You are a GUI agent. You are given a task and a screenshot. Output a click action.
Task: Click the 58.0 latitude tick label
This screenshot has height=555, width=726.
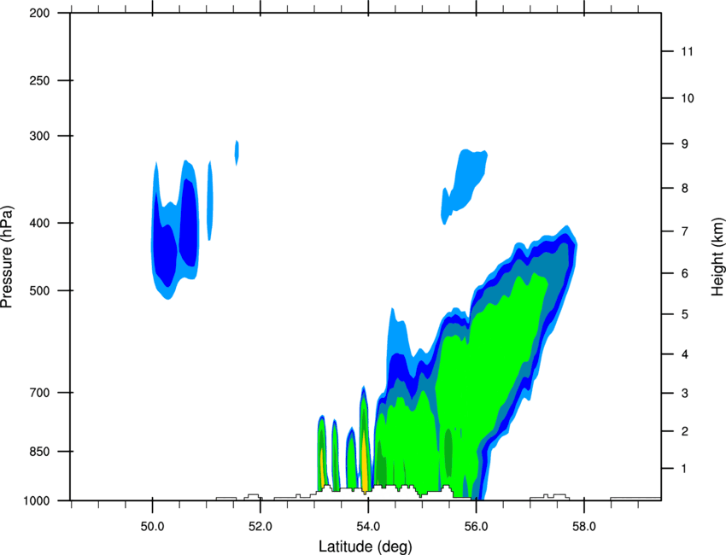click(584, 527)
